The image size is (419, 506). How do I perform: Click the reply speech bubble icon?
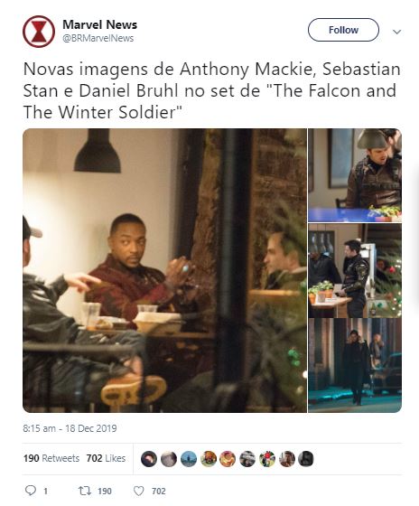[x=31, y=491]
